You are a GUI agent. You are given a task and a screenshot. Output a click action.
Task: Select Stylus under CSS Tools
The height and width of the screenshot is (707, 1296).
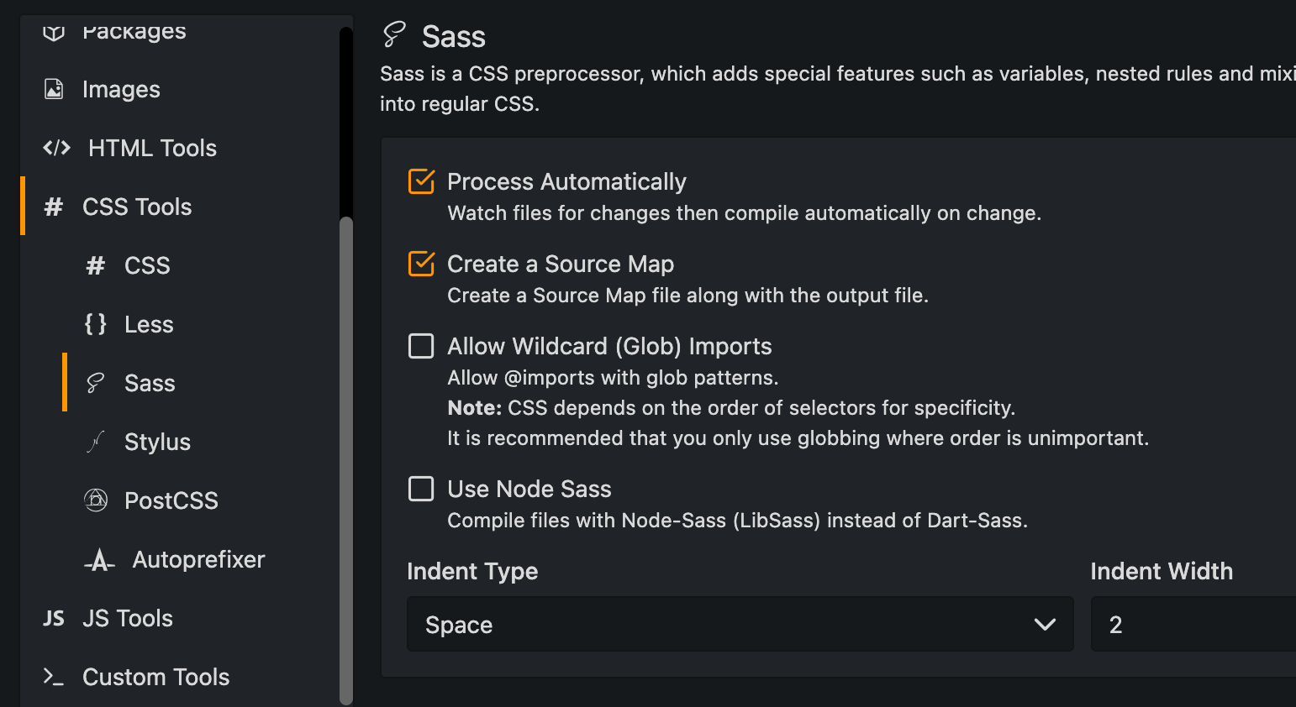coord(200,442)
